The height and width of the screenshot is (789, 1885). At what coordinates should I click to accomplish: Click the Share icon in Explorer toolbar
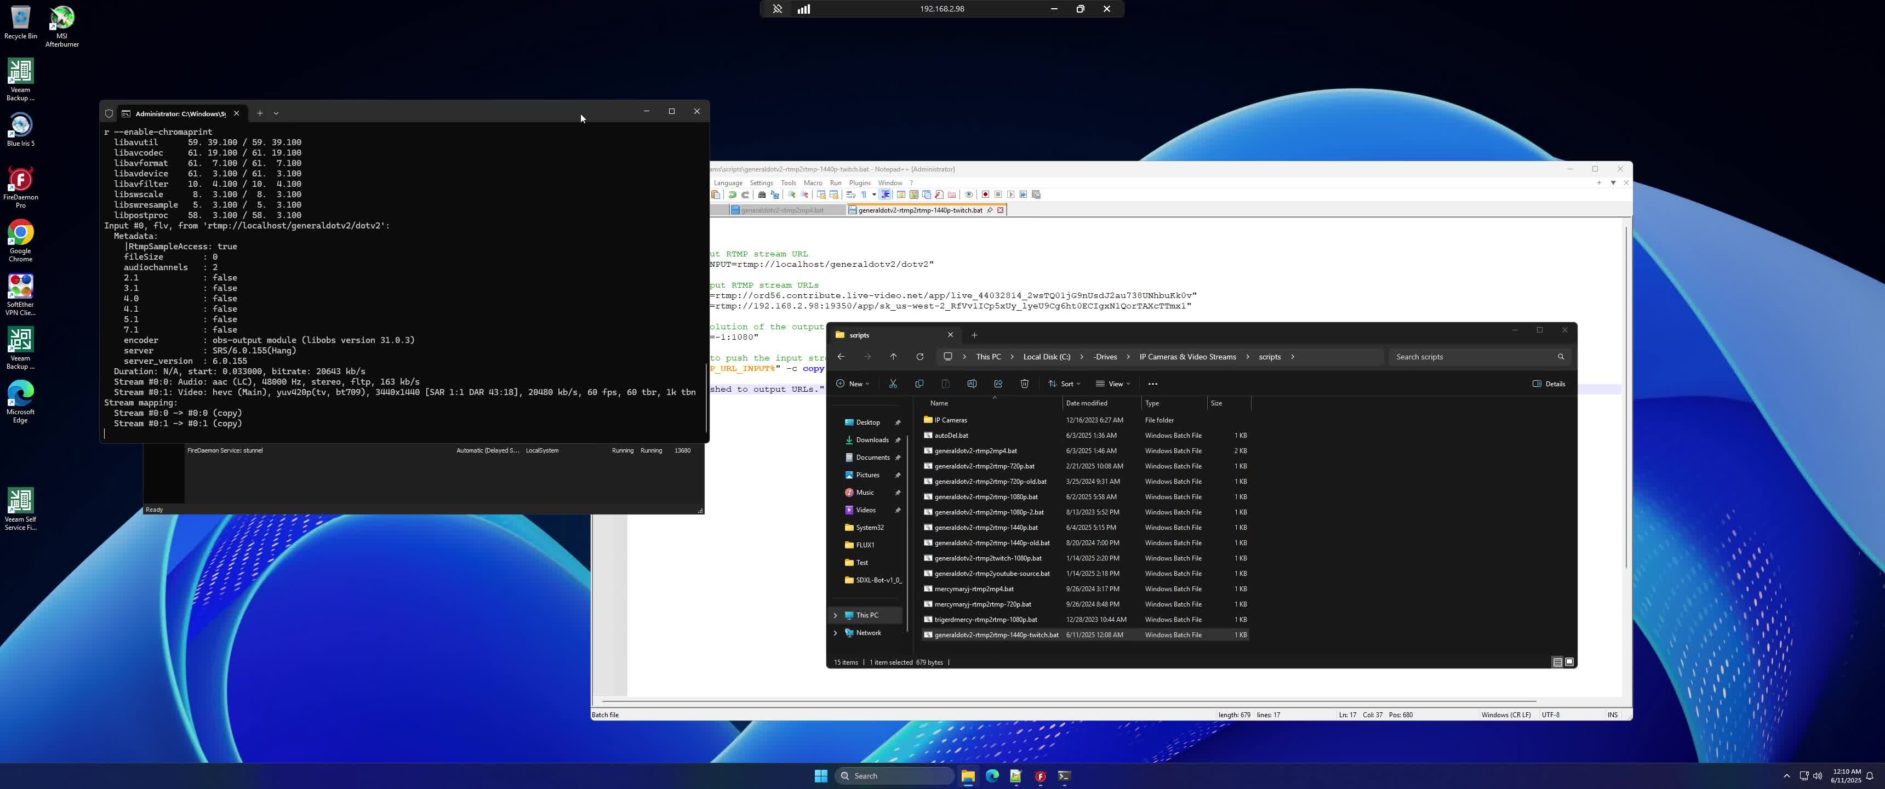click(998, 384)
